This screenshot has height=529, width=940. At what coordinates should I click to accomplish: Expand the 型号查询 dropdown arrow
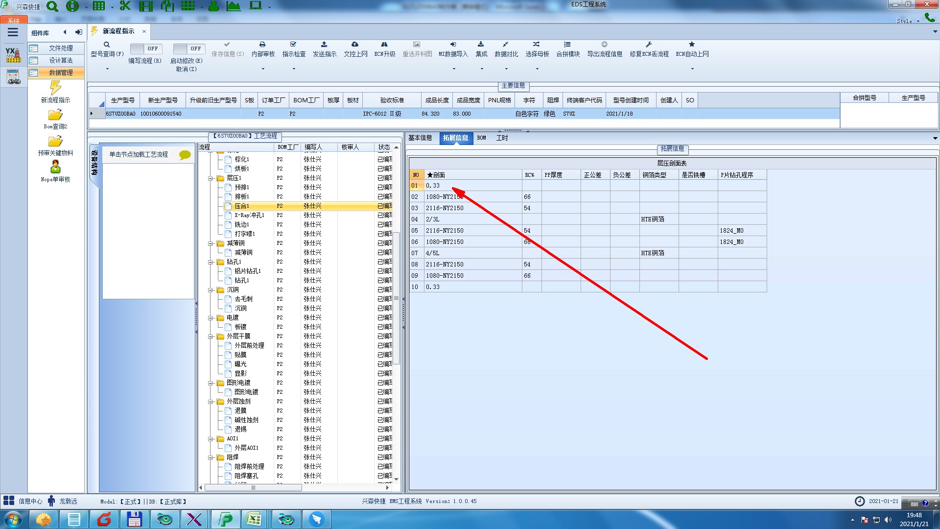[x=107, y=69]
